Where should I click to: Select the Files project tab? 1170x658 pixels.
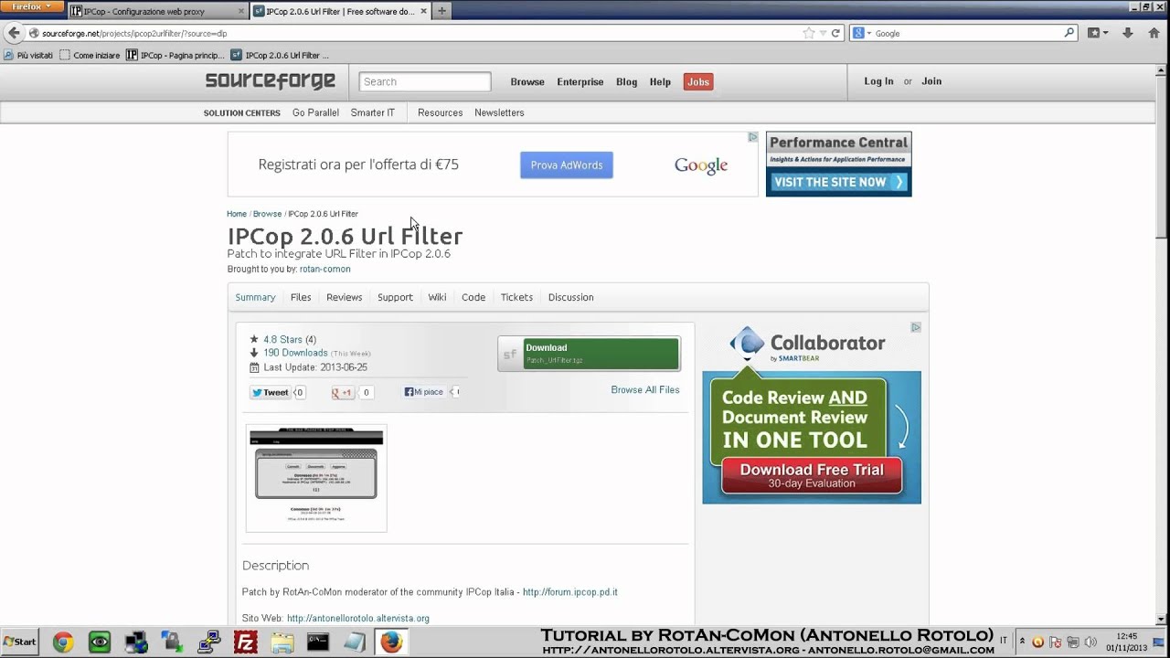[301, 297]
